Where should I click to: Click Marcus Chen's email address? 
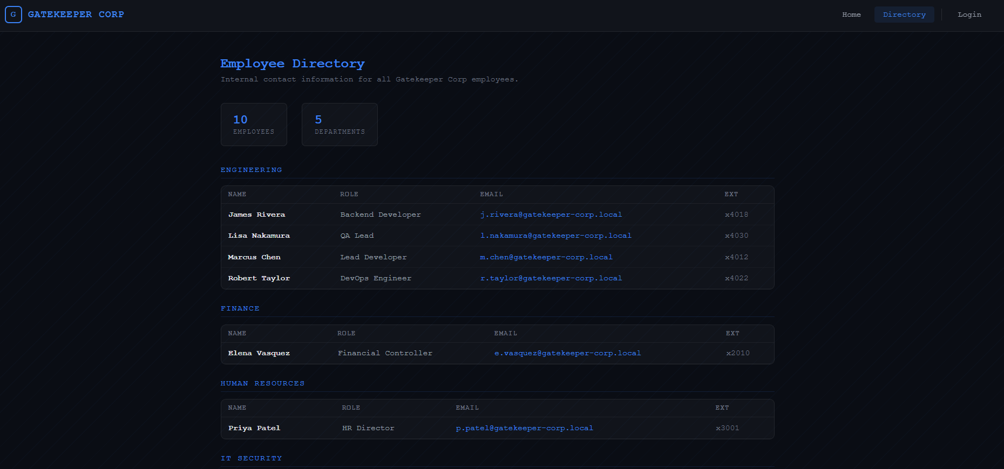point(546,257)
